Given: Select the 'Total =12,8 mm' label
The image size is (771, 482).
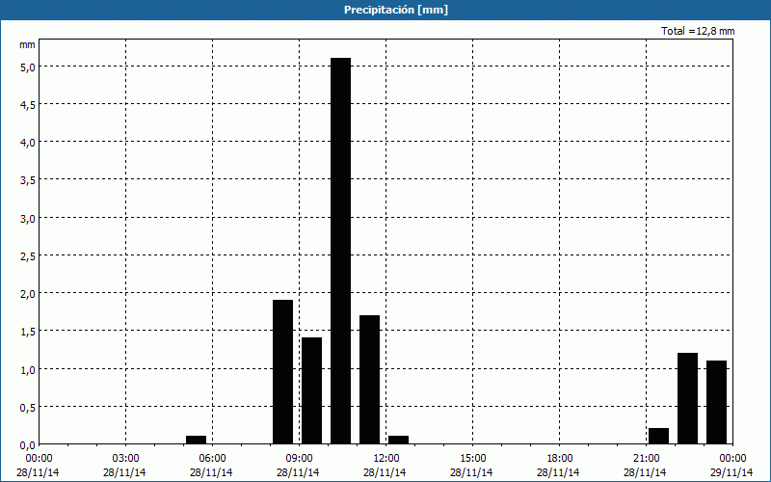Looking at the screenshot, I should (698, 31).
